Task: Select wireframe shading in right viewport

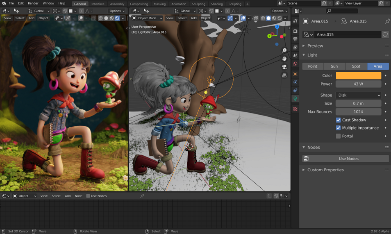Action: point(263,18)
